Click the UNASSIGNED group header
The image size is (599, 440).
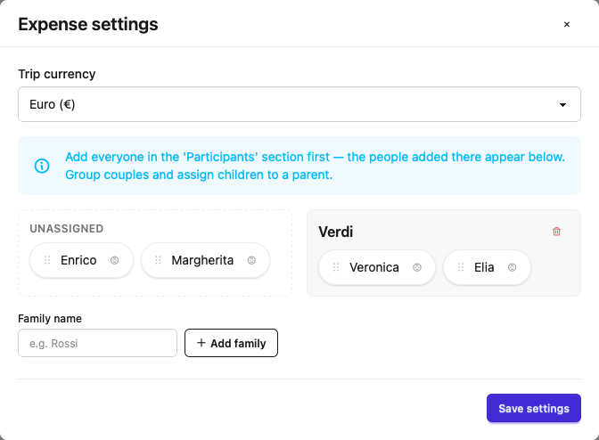tap(67, 229)
